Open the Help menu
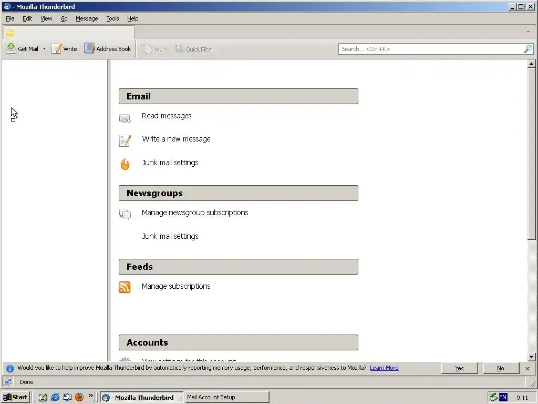538x404 pixels. [x=132, y=18]
